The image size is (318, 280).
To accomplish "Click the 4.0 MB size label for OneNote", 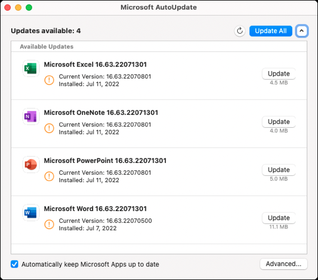I will pyautogui.click(x=279, y=130).
